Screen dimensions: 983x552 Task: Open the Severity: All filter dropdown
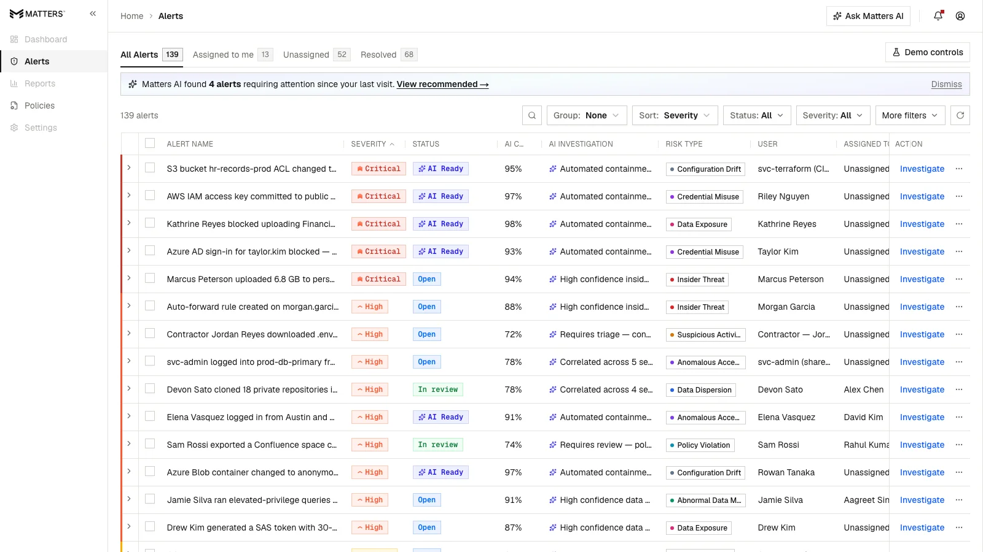click(833, 115)
